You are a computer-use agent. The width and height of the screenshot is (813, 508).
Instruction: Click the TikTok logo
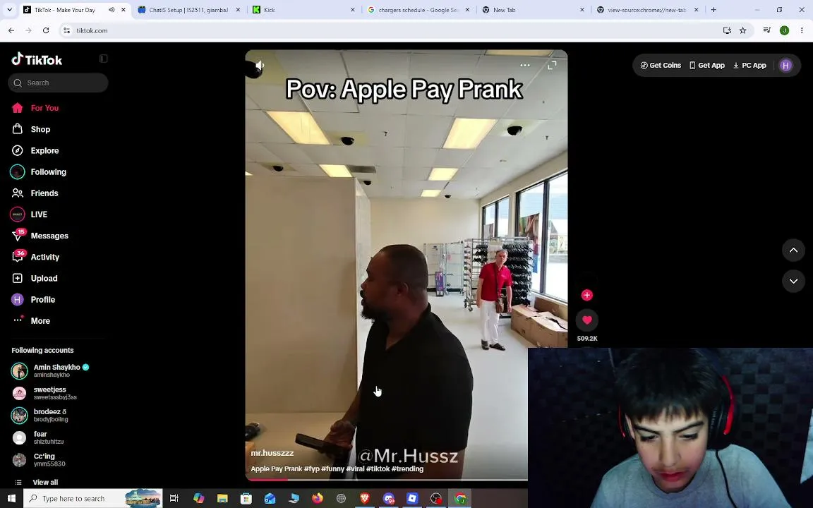[x=37, y=59]
